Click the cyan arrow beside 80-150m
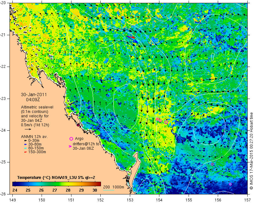254x203 pixels. tap(25, 148)
